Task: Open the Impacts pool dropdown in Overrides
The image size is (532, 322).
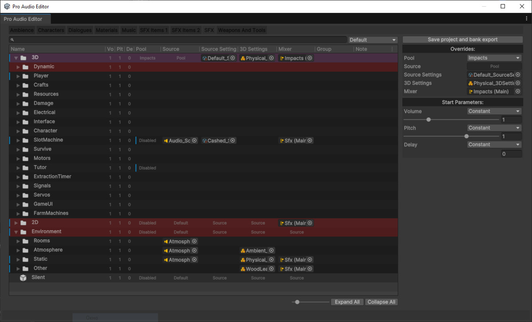Action: (x=493, y=58)
